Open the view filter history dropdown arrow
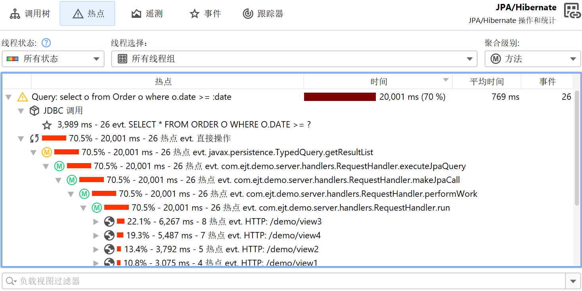Image resolution: width=582 pixels, height=291 pixels. [573, 281]
